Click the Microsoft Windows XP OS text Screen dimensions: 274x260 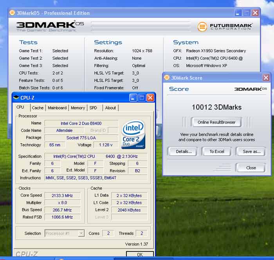click(x=207, y=66)
